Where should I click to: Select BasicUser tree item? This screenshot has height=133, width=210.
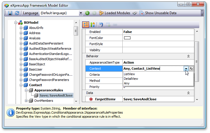click(36, 69)
